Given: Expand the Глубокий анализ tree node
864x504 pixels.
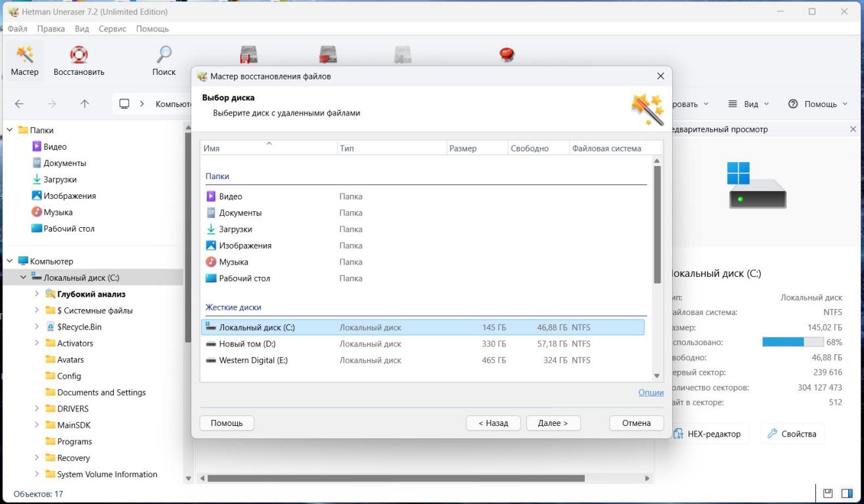Looking at the screenshot, I should pyautogui.click(x=37, y=294).
